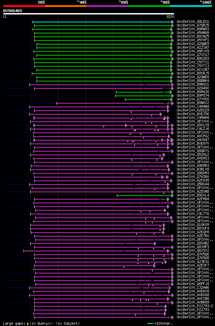Image resolution: width=215 pixels, height=326 pixels.
Task: Open the UniRef100_C5YTI1 hit
Action: tap(193, 62)
